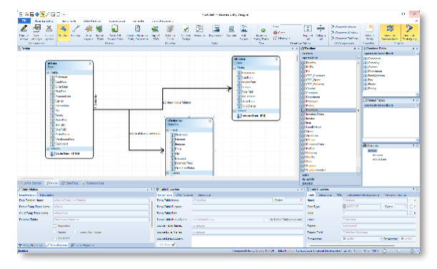Image resolution: width=437 pixels, height=269 pixels.
Task: Click the Import XSD icon
Action: coord(155,29)
